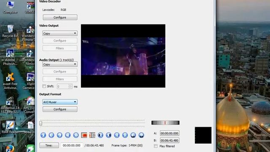Click Configure under Video Output

click(60, 41)
